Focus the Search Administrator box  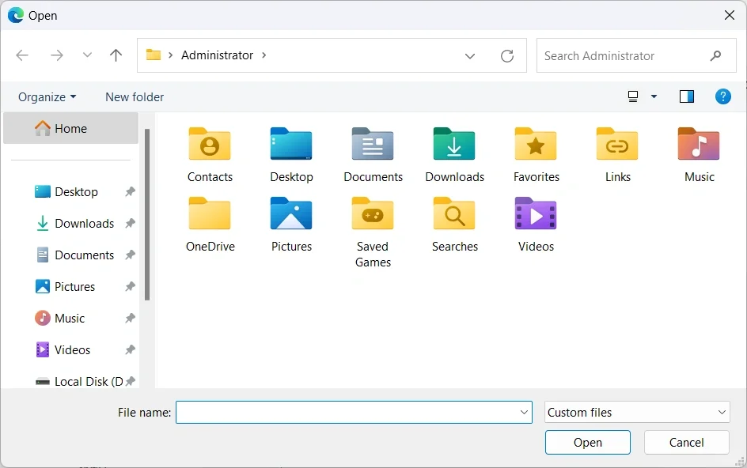[x=636, y=55]
